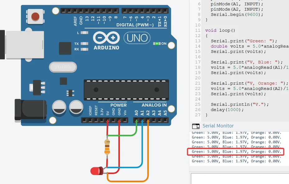
Task: Click the silver crystal oscillator
Action: pyautogui.click(x=63, y=67)
